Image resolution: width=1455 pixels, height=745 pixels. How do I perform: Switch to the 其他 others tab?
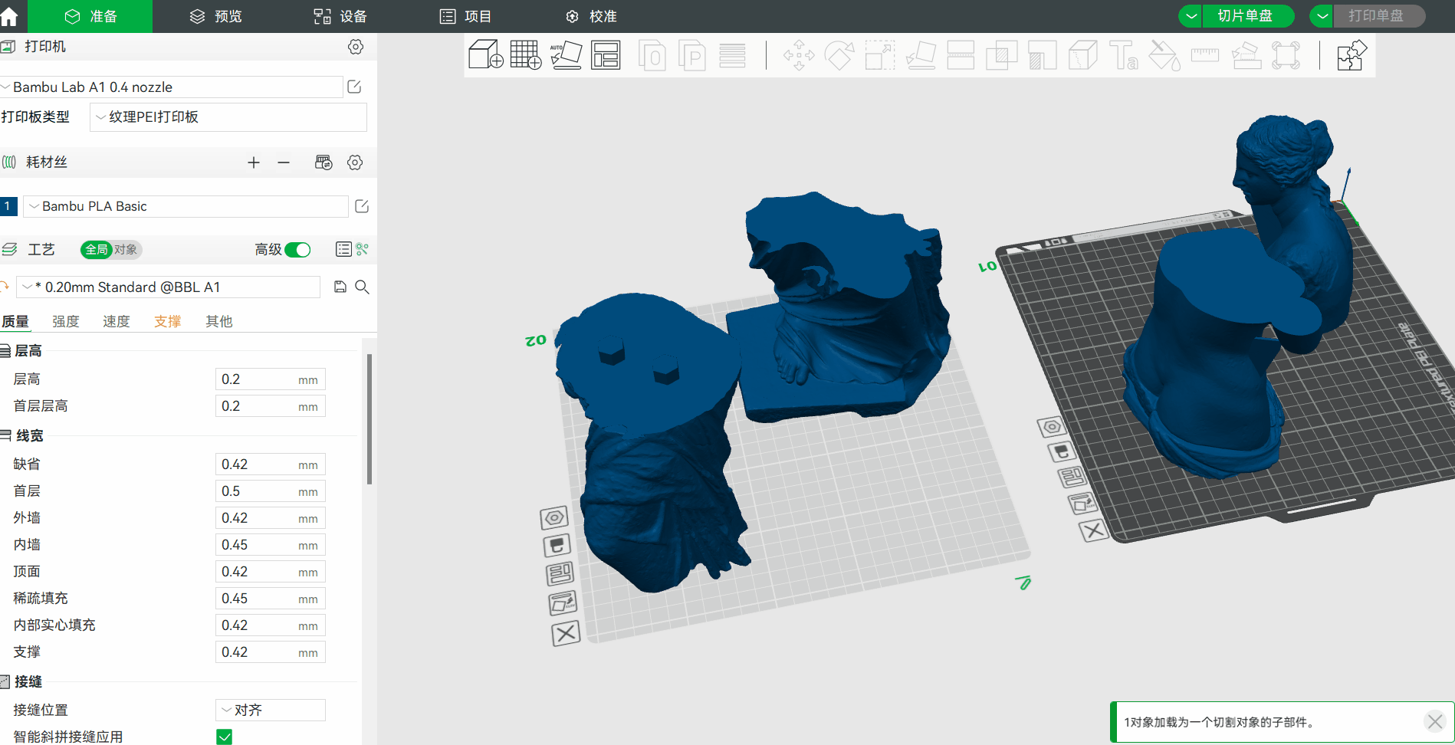pyautogui.click(x=219, y=321)
